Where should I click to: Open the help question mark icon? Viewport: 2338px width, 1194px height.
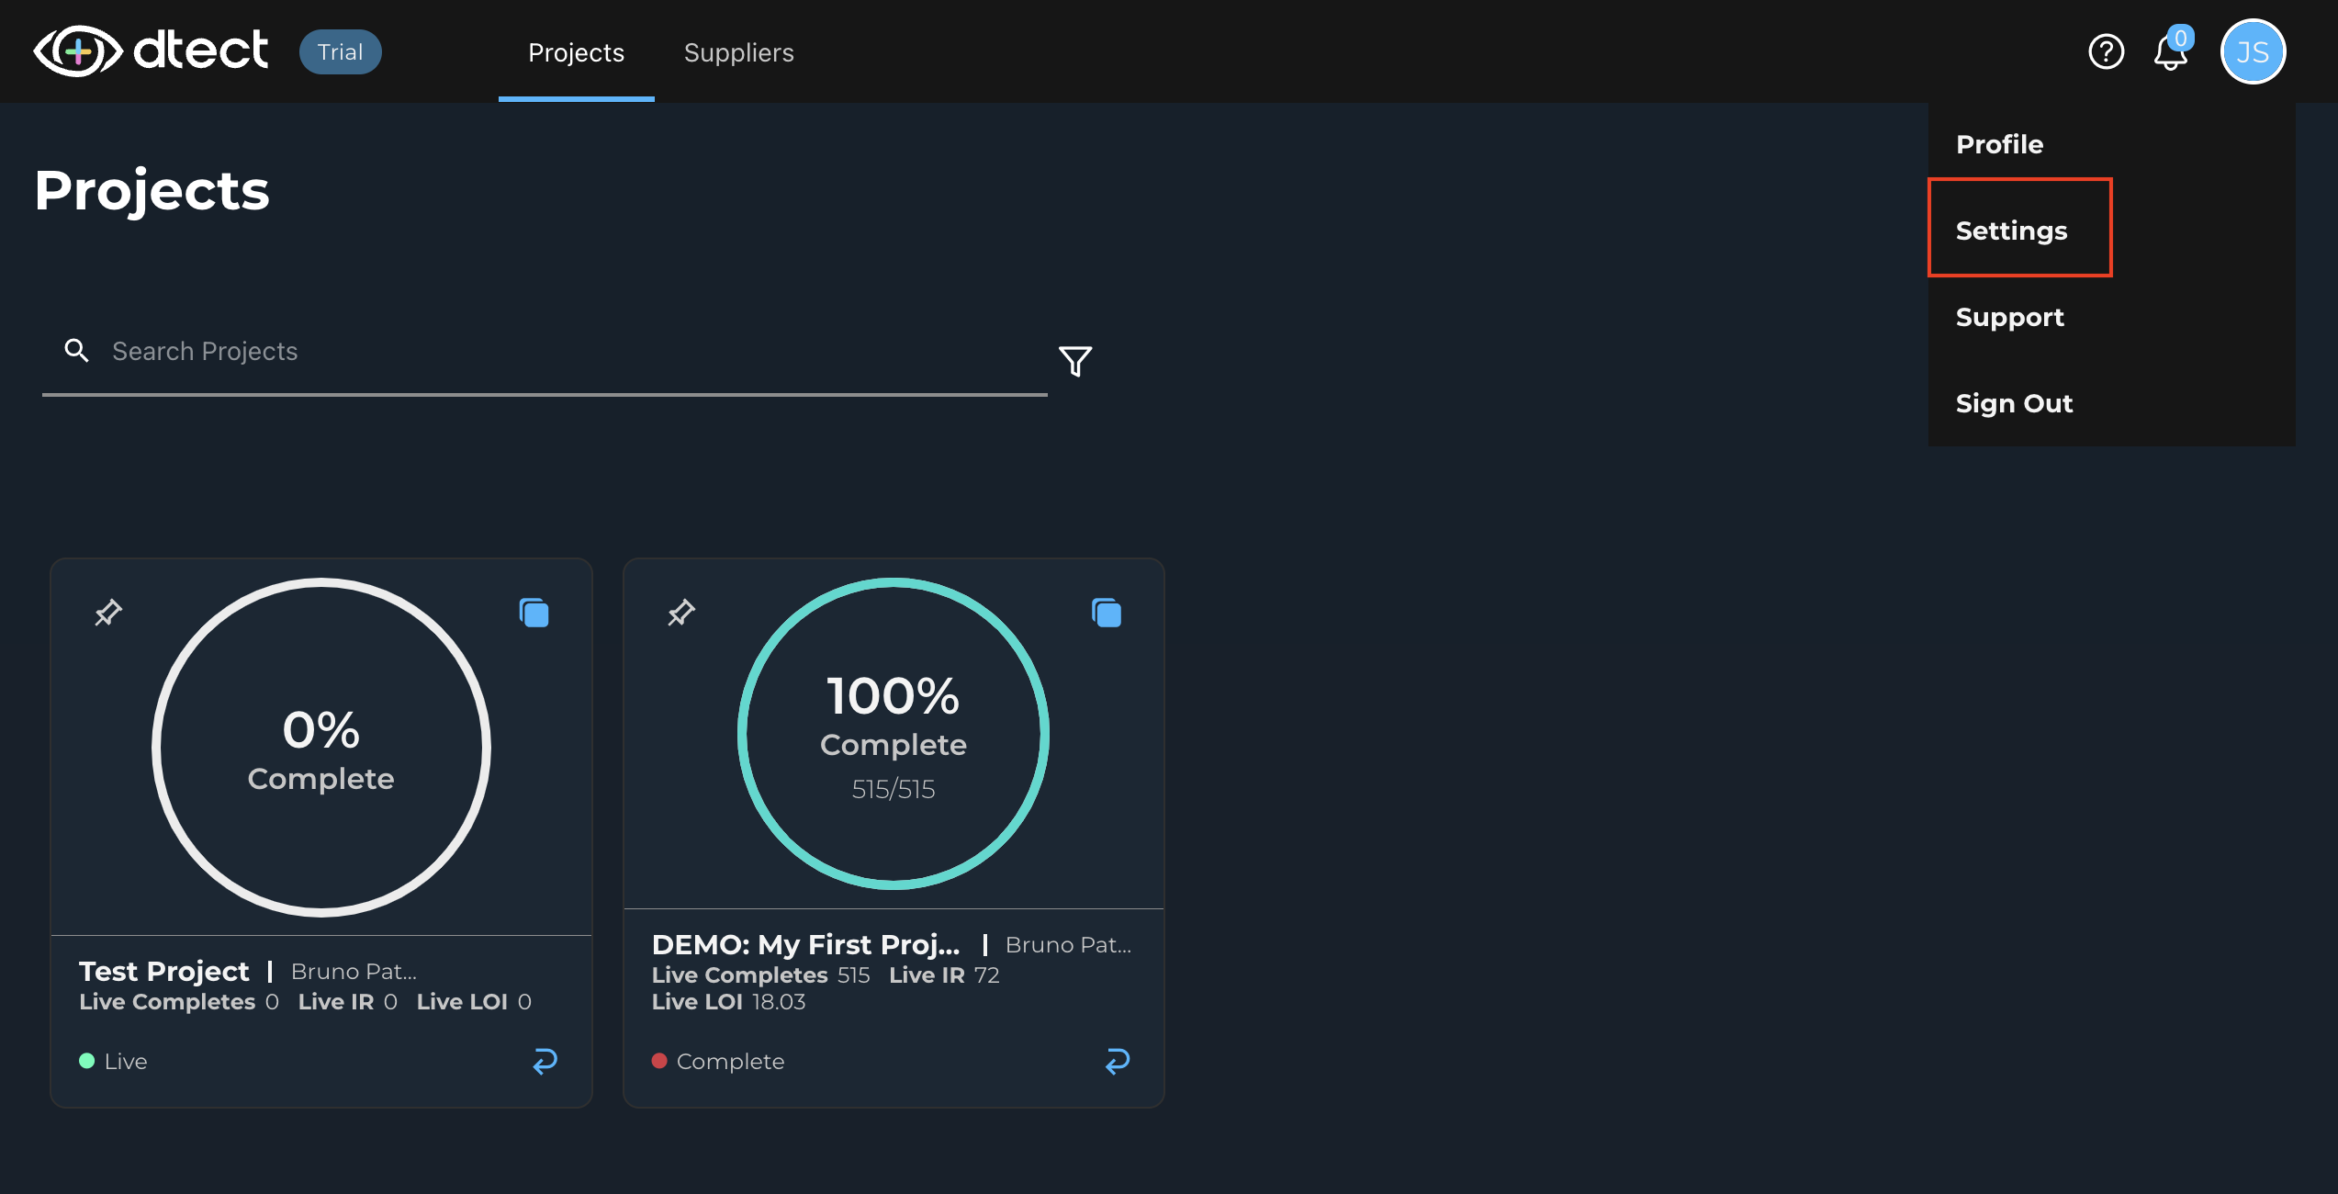point(2106,51)
